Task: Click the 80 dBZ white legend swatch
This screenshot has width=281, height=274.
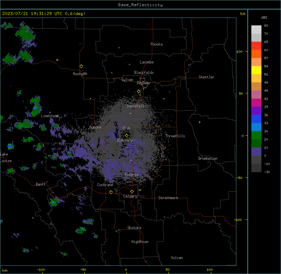Action: pos(256,30)
